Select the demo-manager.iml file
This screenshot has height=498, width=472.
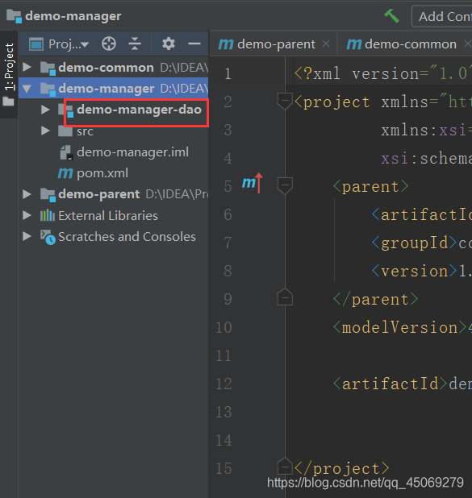[125, 152]
